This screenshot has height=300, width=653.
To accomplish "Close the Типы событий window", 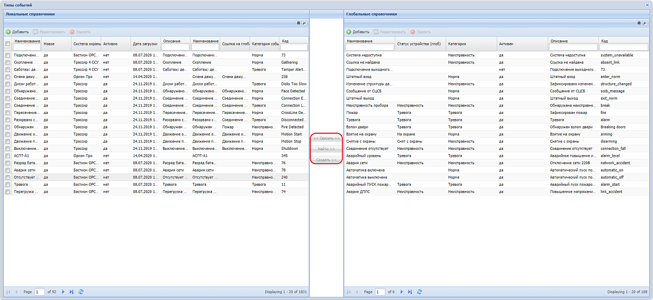I will pyautogui.click(x=647, y=5).
